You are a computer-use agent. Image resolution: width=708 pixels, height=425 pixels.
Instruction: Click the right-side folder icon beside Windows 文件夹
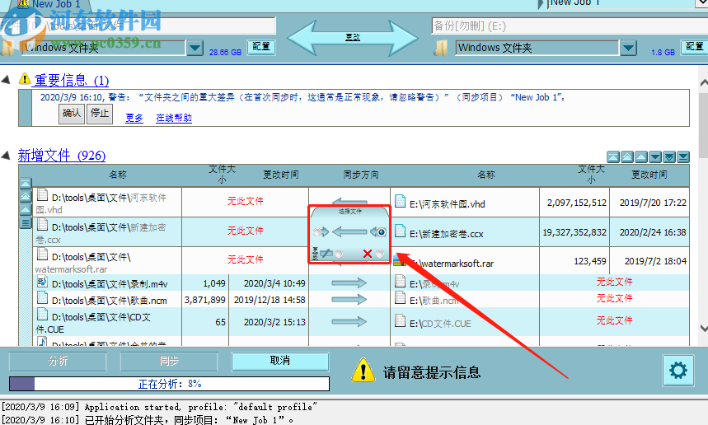click(441, 48)
